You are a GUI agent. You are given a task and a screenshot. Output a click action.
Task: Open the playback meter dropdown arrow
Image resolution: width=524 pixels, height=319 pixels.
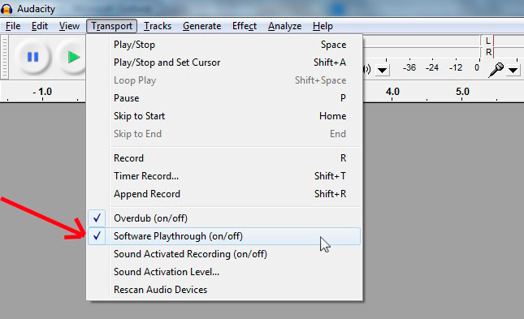[382, 70]
